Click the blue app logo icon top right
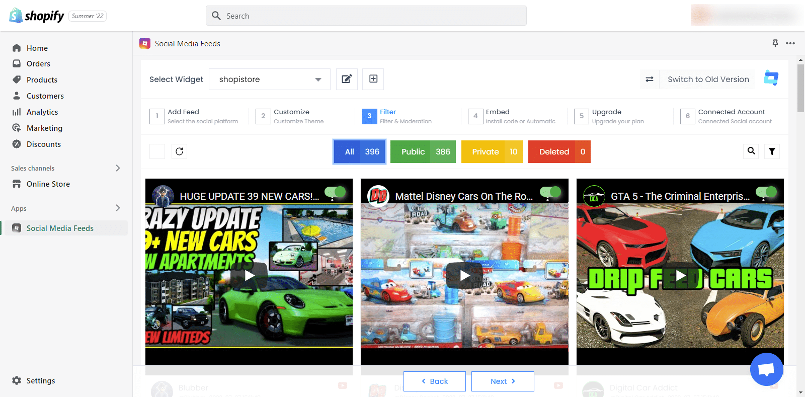Viewport: 805px width, 397px height. point(771,78)
